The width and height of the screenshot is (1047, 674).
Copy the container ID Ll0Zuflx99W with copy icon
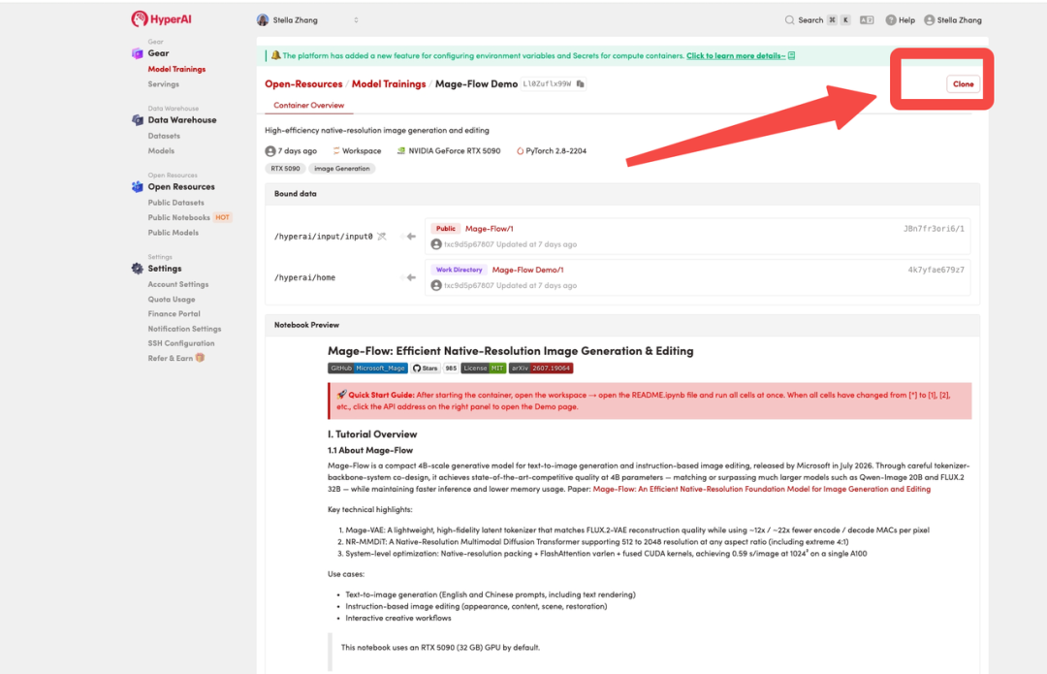[581, 83]
